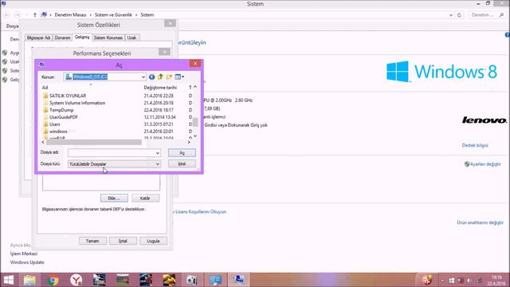Click the Users folder icon
Screen dimensions: 510x287
[x=45, y=124]
